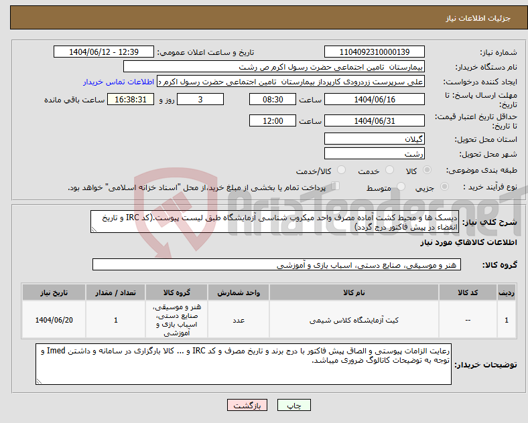This screenshot has width=528, height=423.
Task: Click the چاپ print button
Action: pyautogui.click(x=294, y=405)
